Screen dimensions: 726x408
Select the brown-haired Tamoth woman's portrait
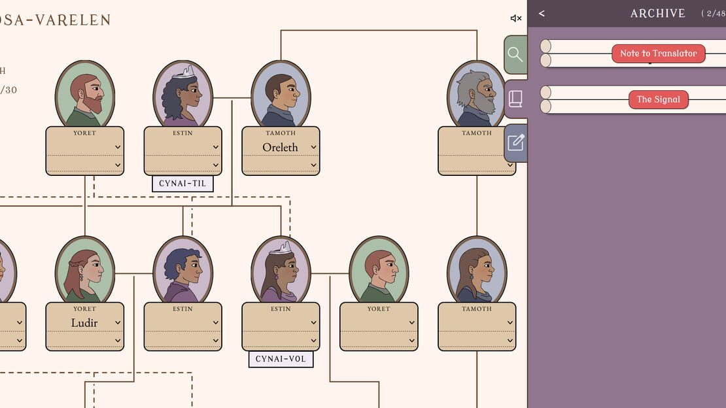tap(477, 269)
